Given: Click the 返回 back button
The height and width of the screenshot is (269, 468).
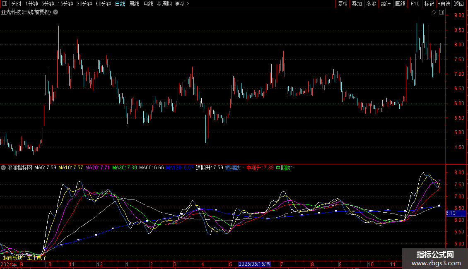Looking at the screenshot, I should pos(459,4).
